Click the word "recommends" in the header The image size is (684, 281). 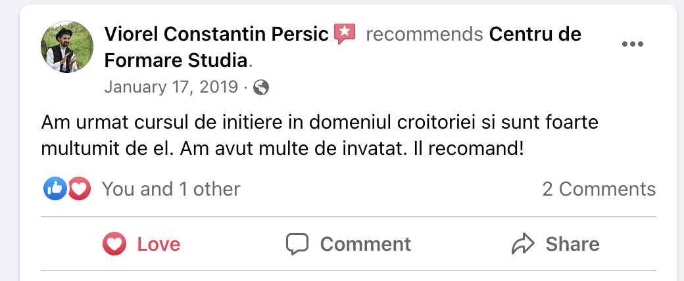(420, 34)
